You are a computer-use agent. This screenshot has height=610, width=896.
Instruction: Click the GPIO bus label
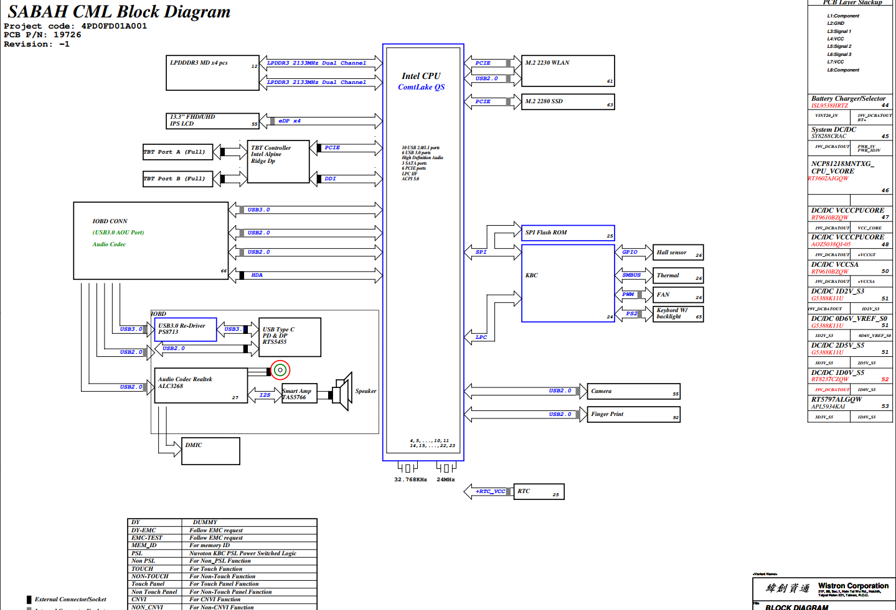click(x=630, y=252)
